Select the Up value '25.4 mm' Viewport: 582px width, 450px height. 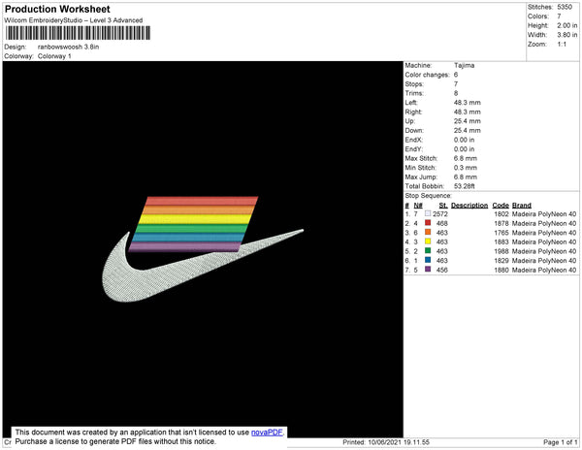click(x=467, y=121)
